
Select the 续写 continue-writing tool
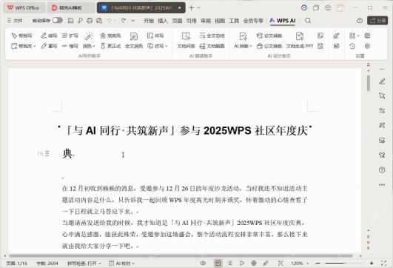(49, 36)
